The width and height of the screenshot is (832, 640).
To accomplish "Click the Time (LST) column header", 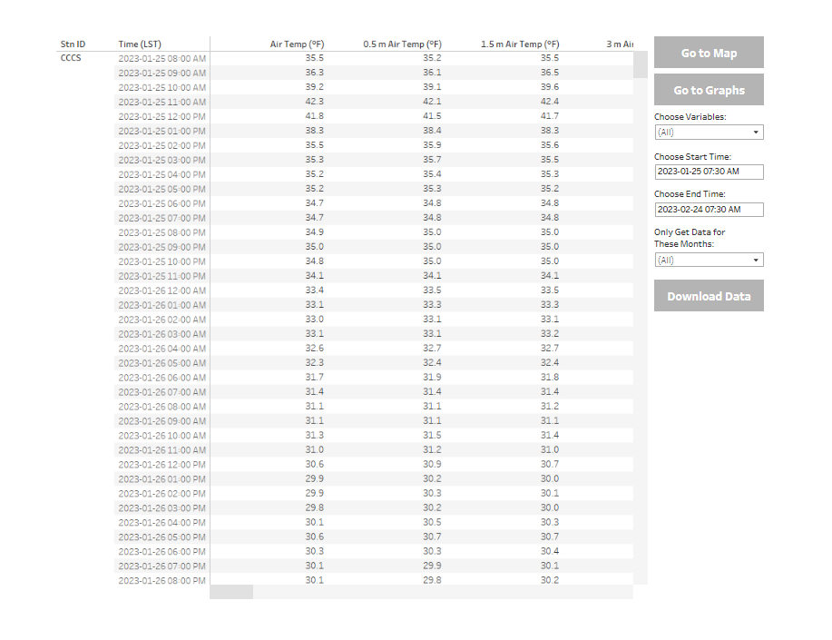I will (x=140, y=44).
